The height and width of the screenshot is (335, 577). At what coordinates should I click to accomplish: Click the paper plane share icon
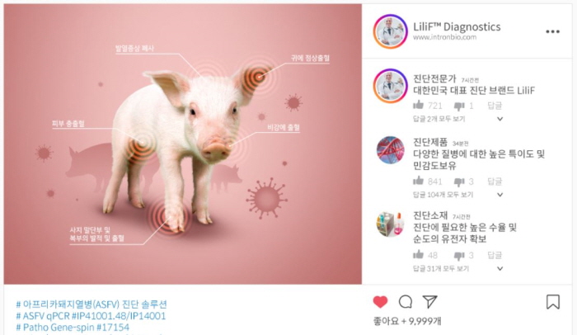429,301
